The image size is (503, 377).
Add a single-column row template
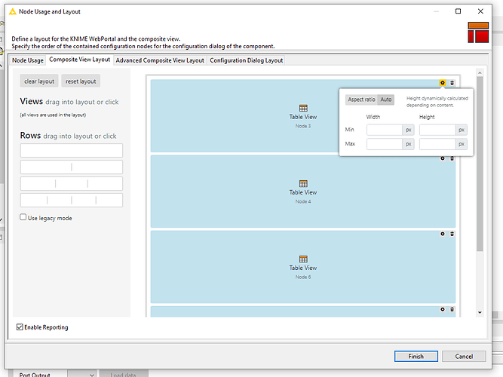tap(72, 151)
